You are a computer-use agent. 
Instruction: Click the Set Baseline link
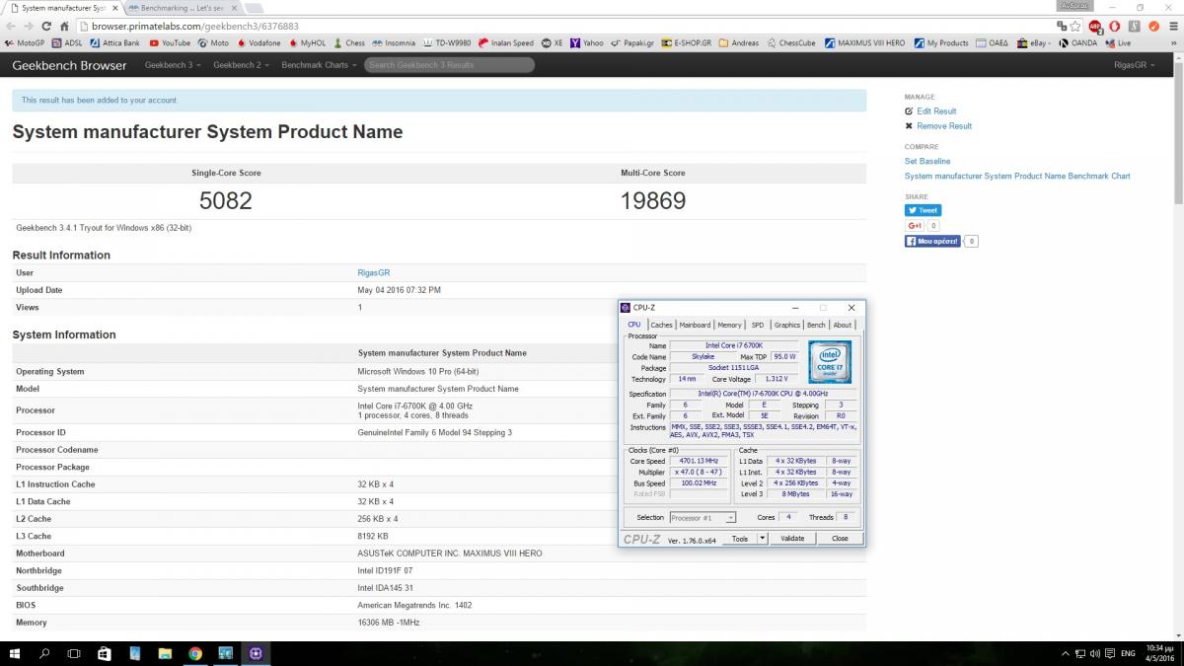(x=927, y=161)
